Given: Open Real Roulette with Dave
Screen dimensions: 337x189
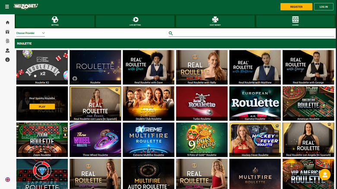Looking at the screenshot, I should tap(149, 68).
